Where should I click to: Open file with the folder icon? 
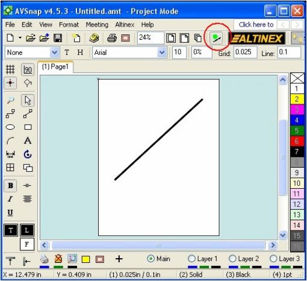click(x=31, y=38)
